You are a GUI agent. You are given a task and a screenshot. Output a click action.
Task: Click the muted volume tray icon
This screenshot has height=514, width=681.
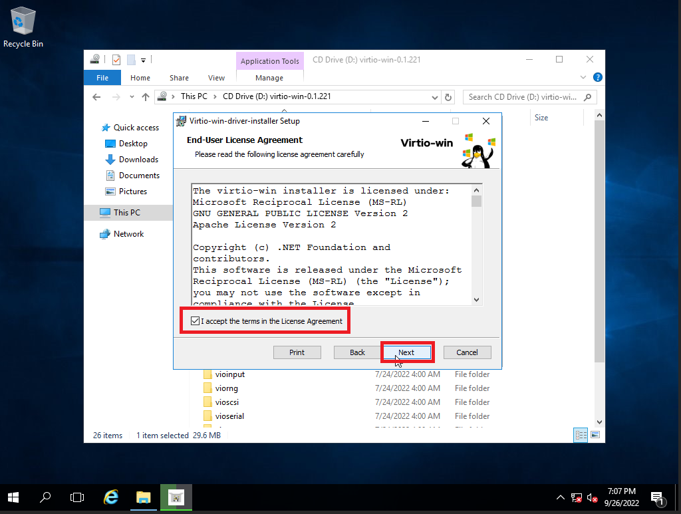point(592,498)
